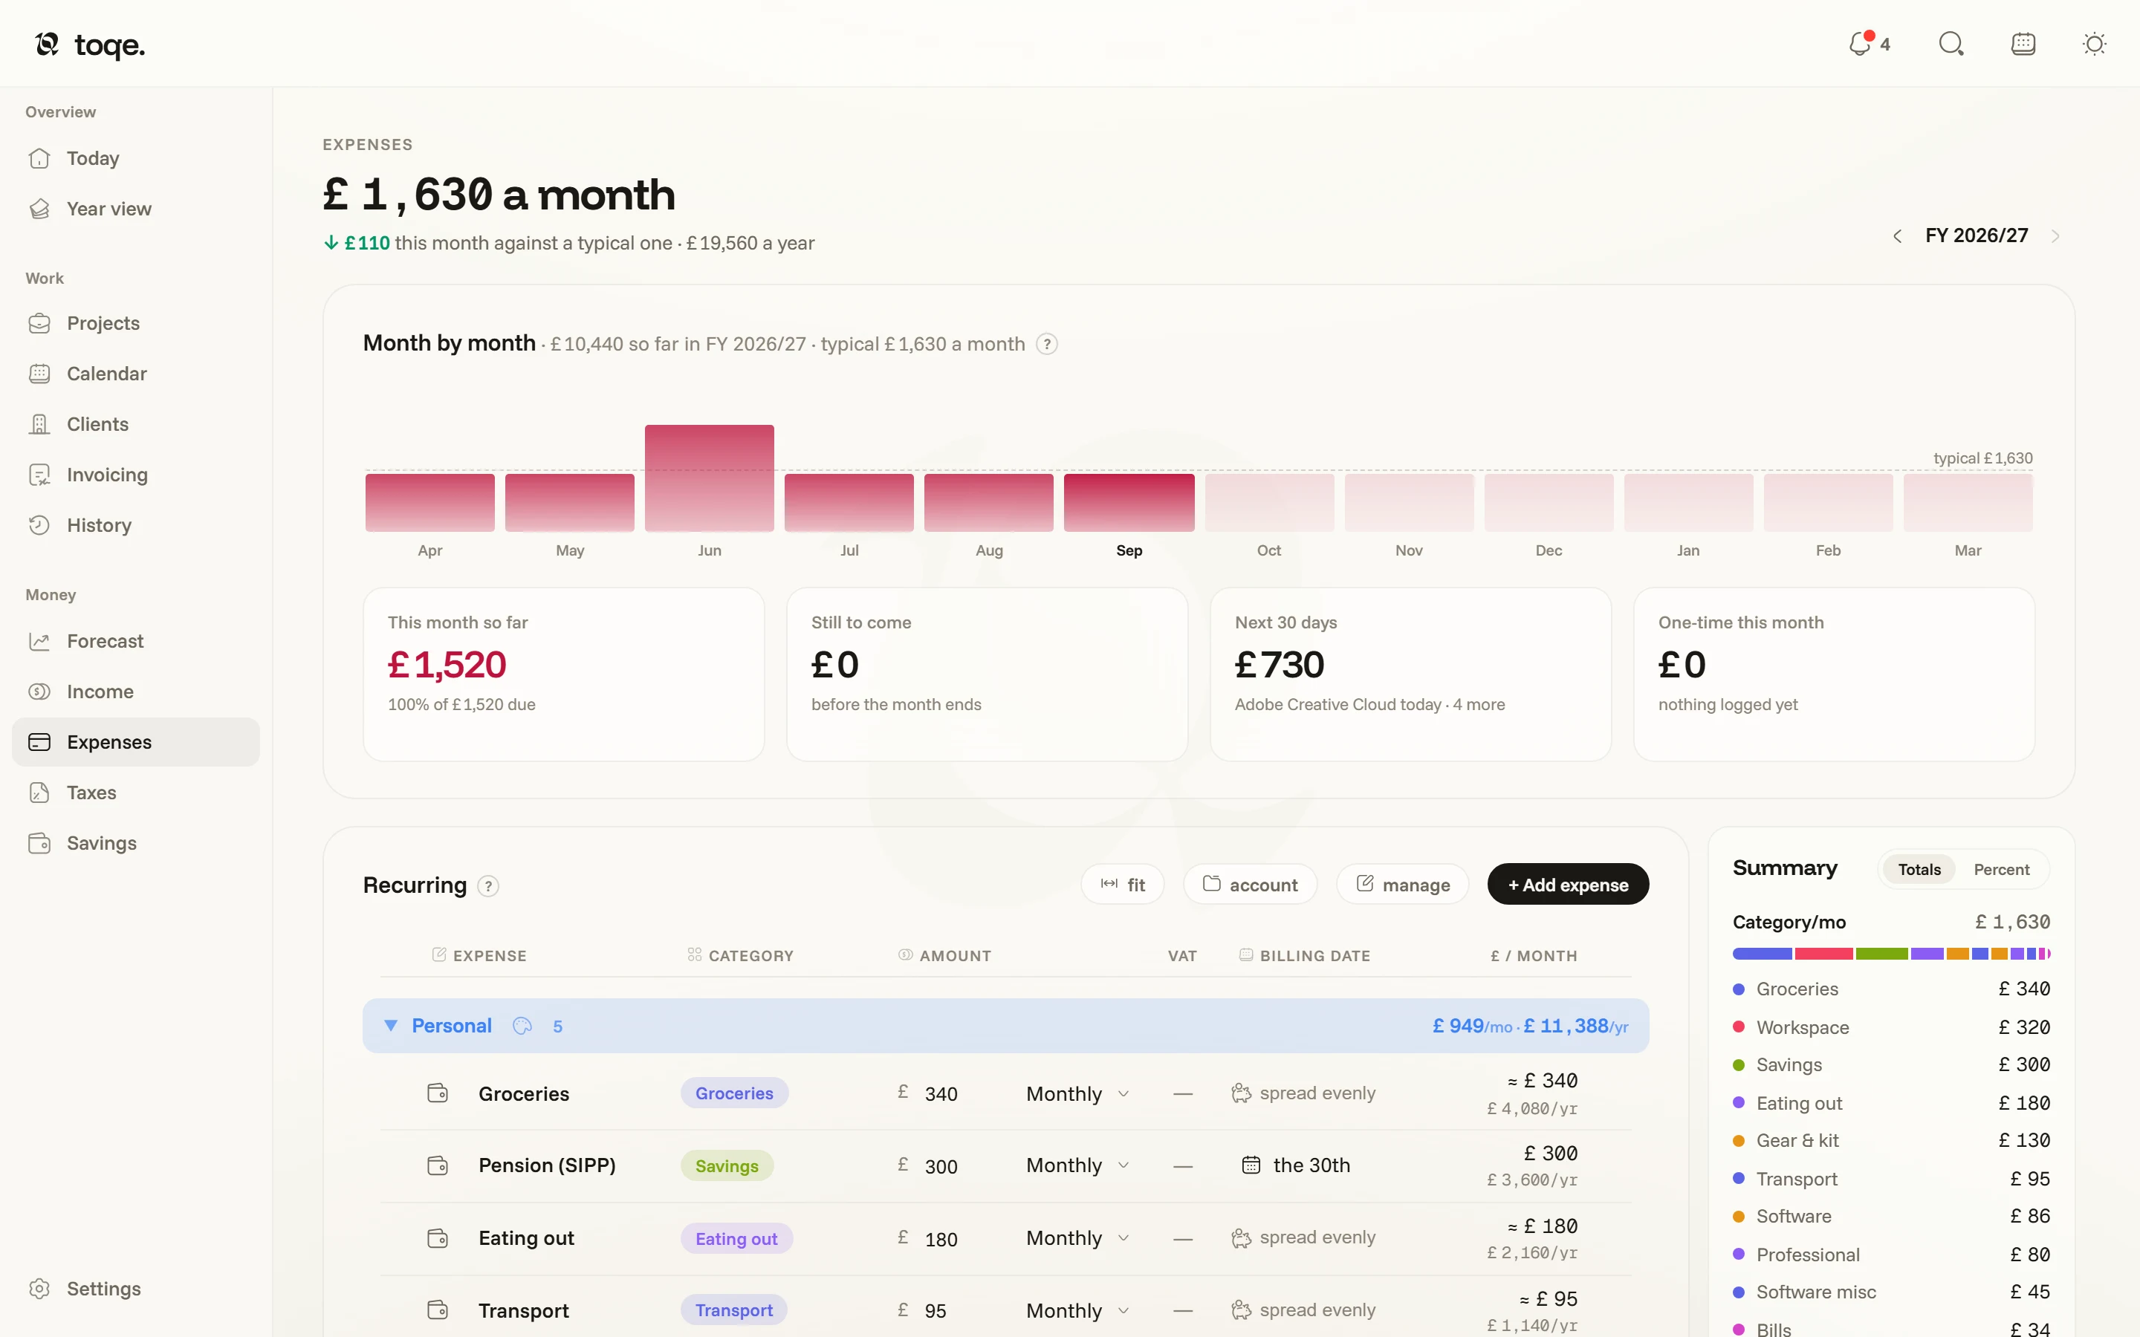The height and width of the screenshot is (1337, 2140).
Task: Go to Today in sidebar
Action: (135, 158)
